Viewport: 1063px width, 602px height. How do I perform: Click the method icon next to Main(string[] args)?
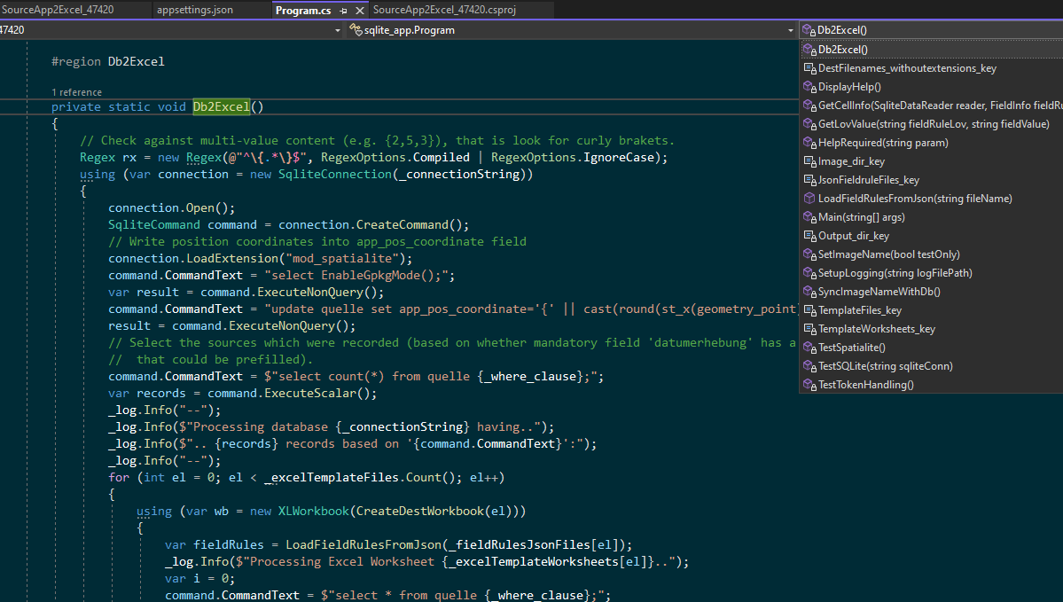[x=809, y=217]
